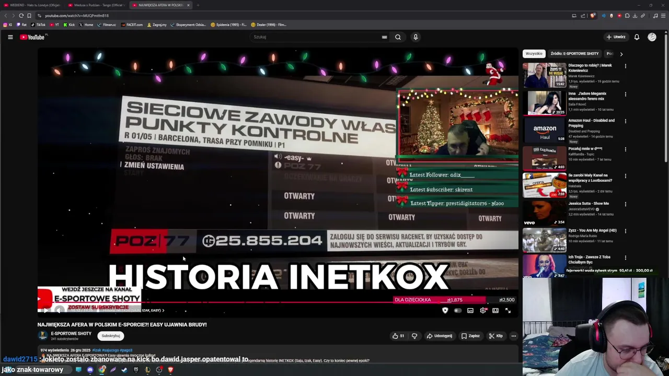Select the Wszystkie filter chip
669x376 pixels.
pyautogui.click(x=534, y=54)
